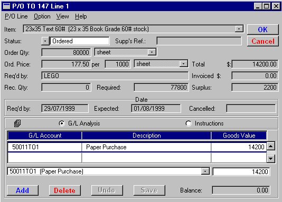282x202 pixels.
Task: Click the G/L Account column header
Action: pyautogui.click(x=44, y=136)
